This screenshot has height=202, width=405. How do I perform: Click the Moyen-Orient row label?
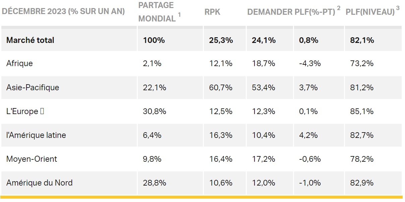[32, 159]
